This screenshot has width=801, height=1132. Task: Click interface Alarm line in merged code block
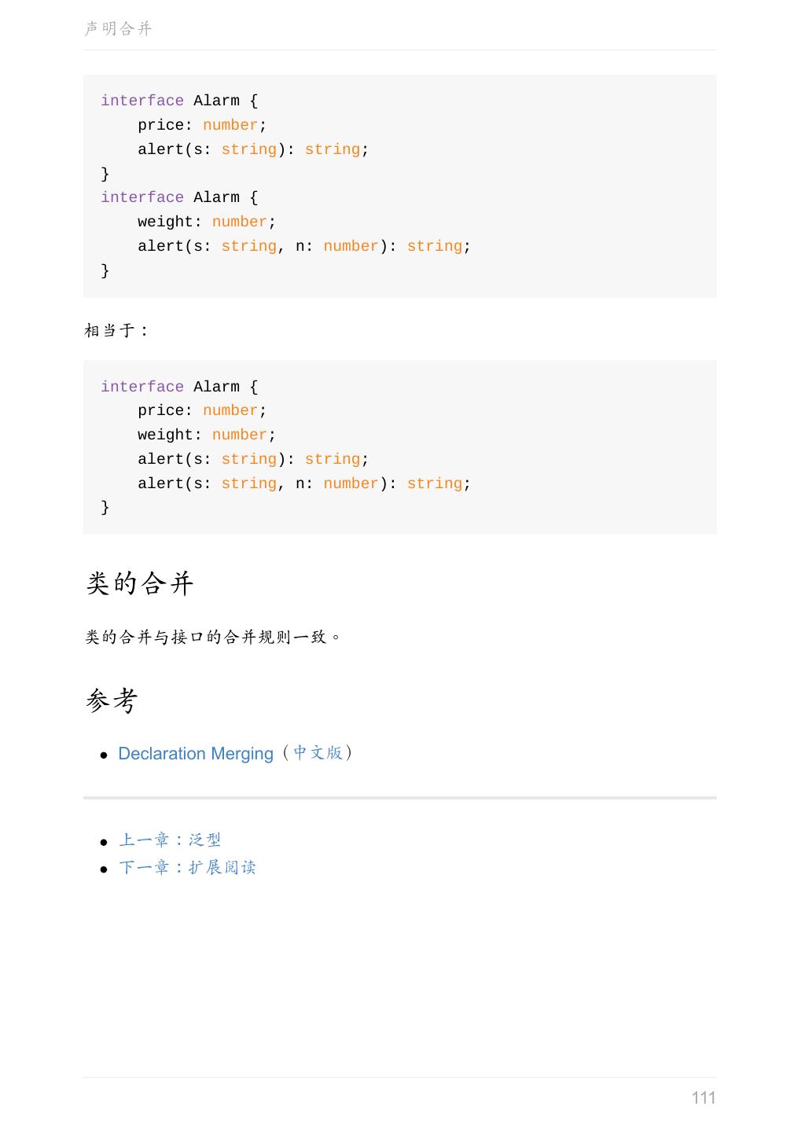(x=179, y=387)
